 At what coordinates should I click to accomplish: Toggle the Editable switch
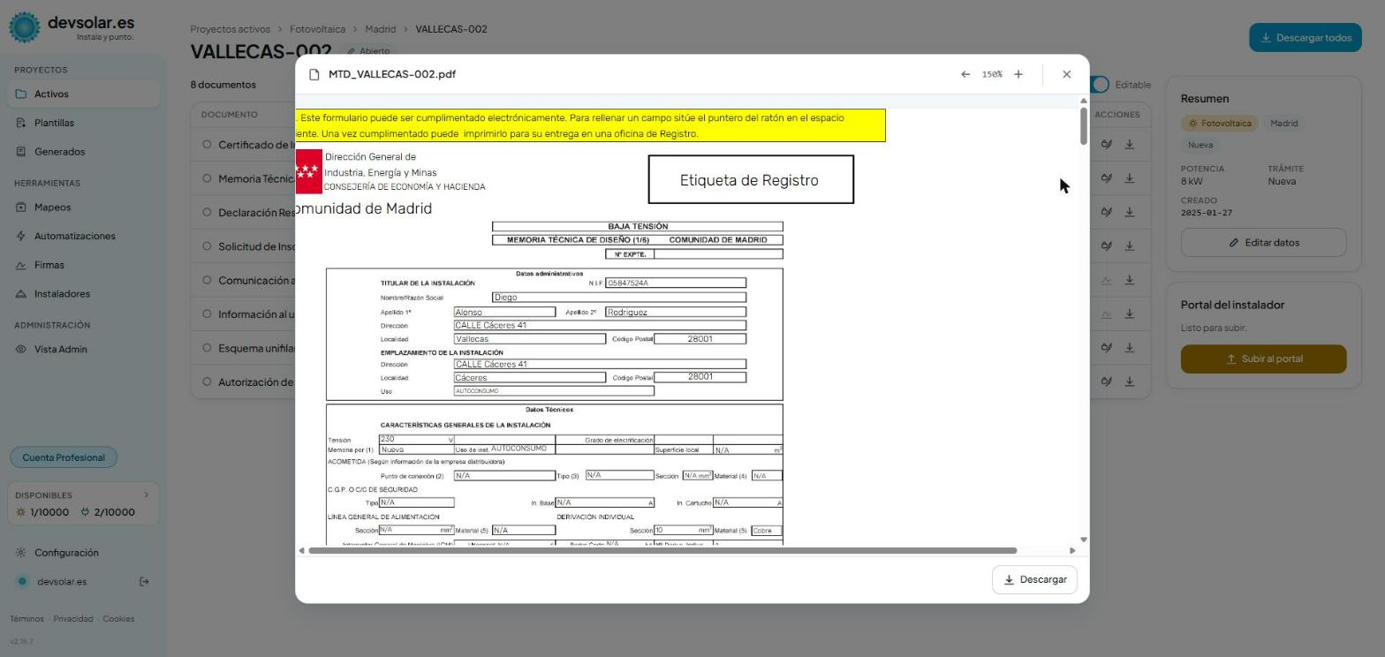point(1101,85)
